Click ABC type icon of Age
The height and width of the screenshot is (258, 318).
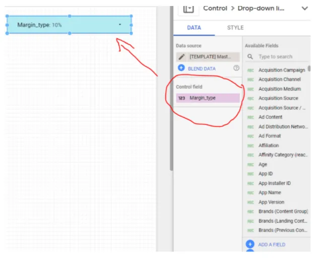pos(250,165)
